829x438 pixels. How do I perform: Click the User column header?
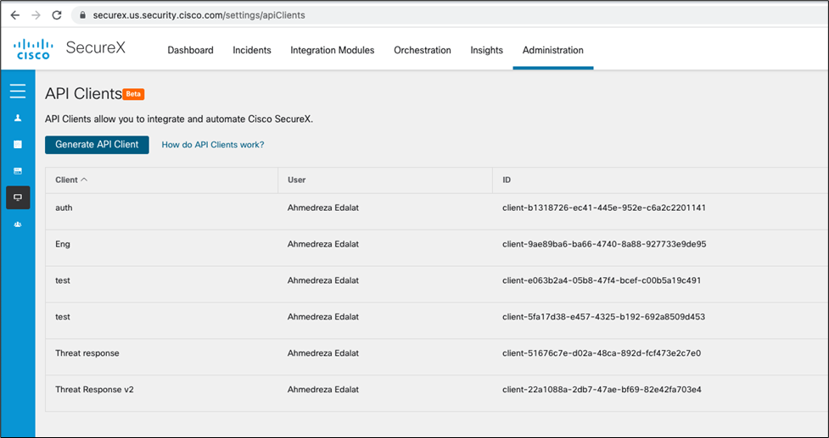[297, 180]
